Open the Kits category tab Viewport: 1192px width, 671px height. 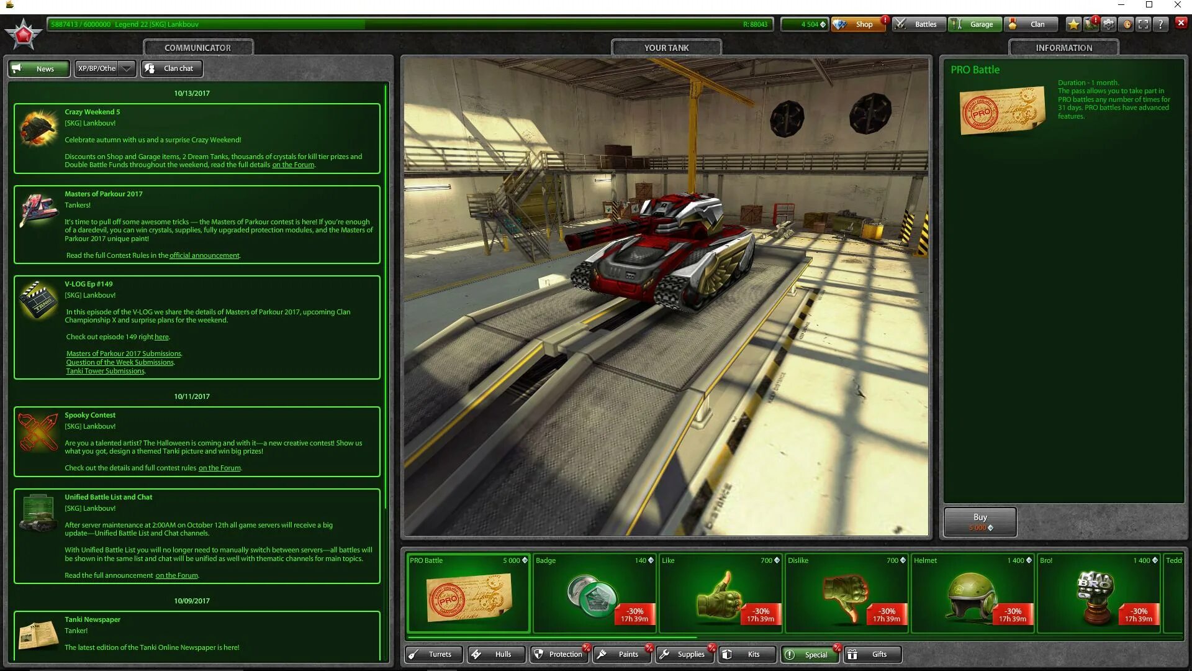pyautogui.click(x=747, y=654)
